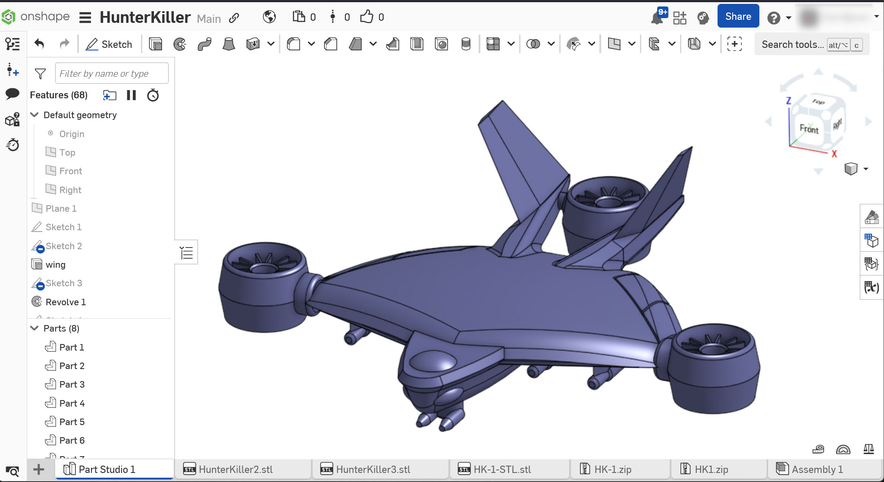Select the External thread tool
The width and height of the screenshot is (884, 482).
(466, 44)
